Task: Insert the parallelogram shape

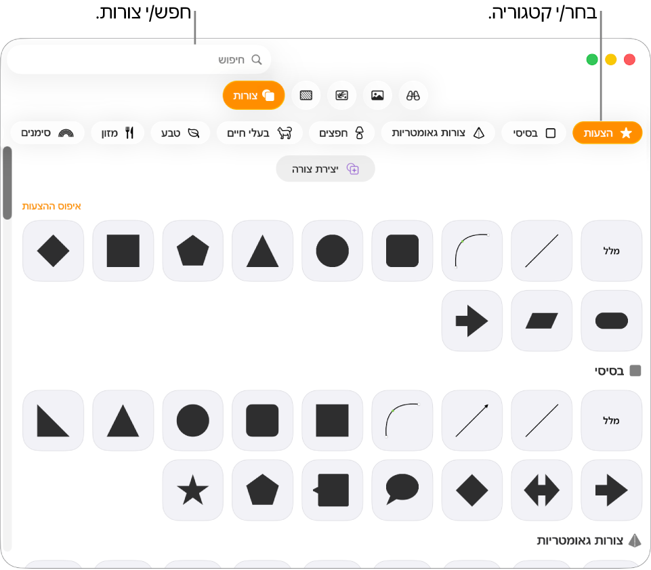Action: 541,321
